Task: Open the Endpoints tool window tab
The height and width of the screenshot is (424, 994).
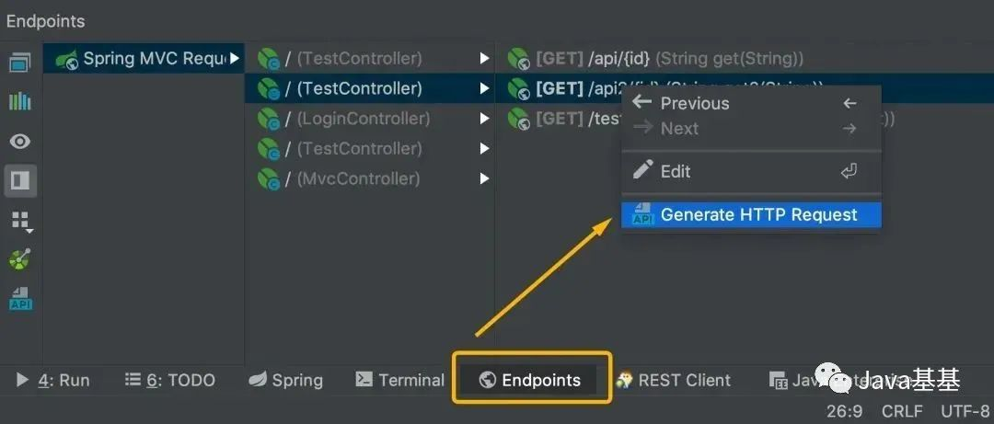Action: pyautogui.click(x=531, y=380)
